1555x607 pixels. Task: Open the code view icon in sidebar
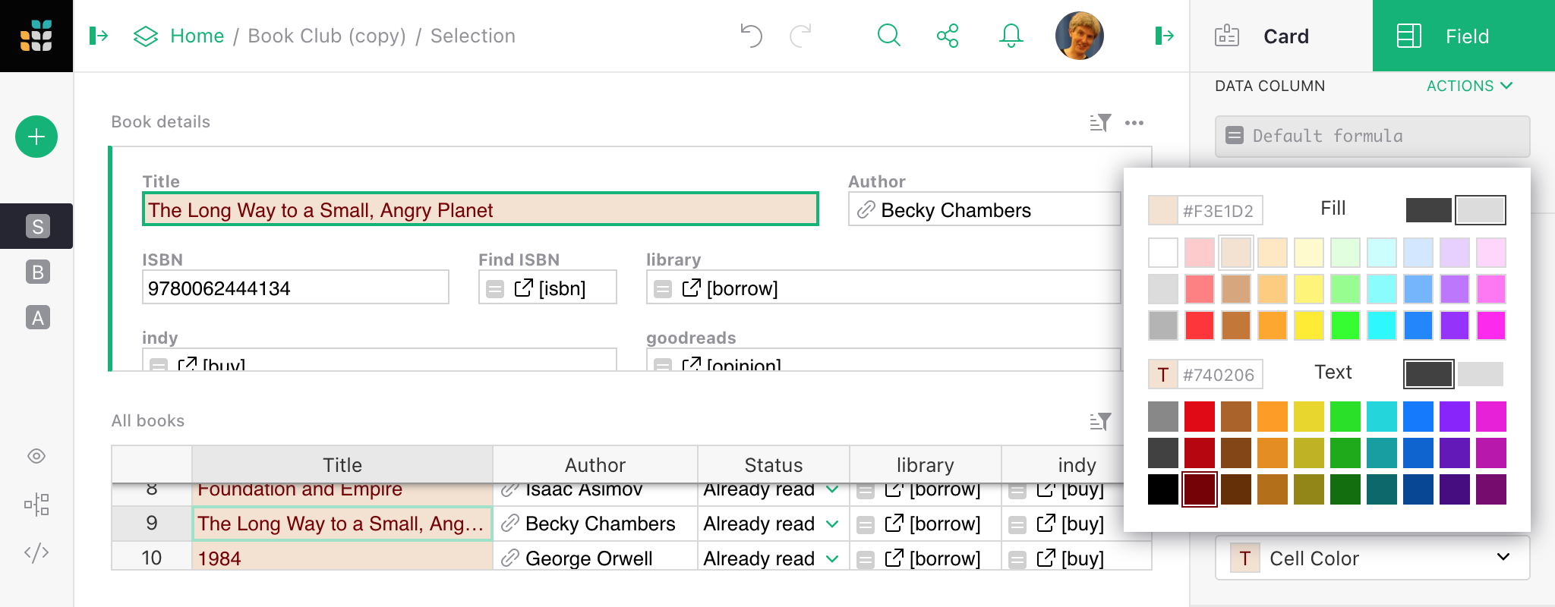36,552
